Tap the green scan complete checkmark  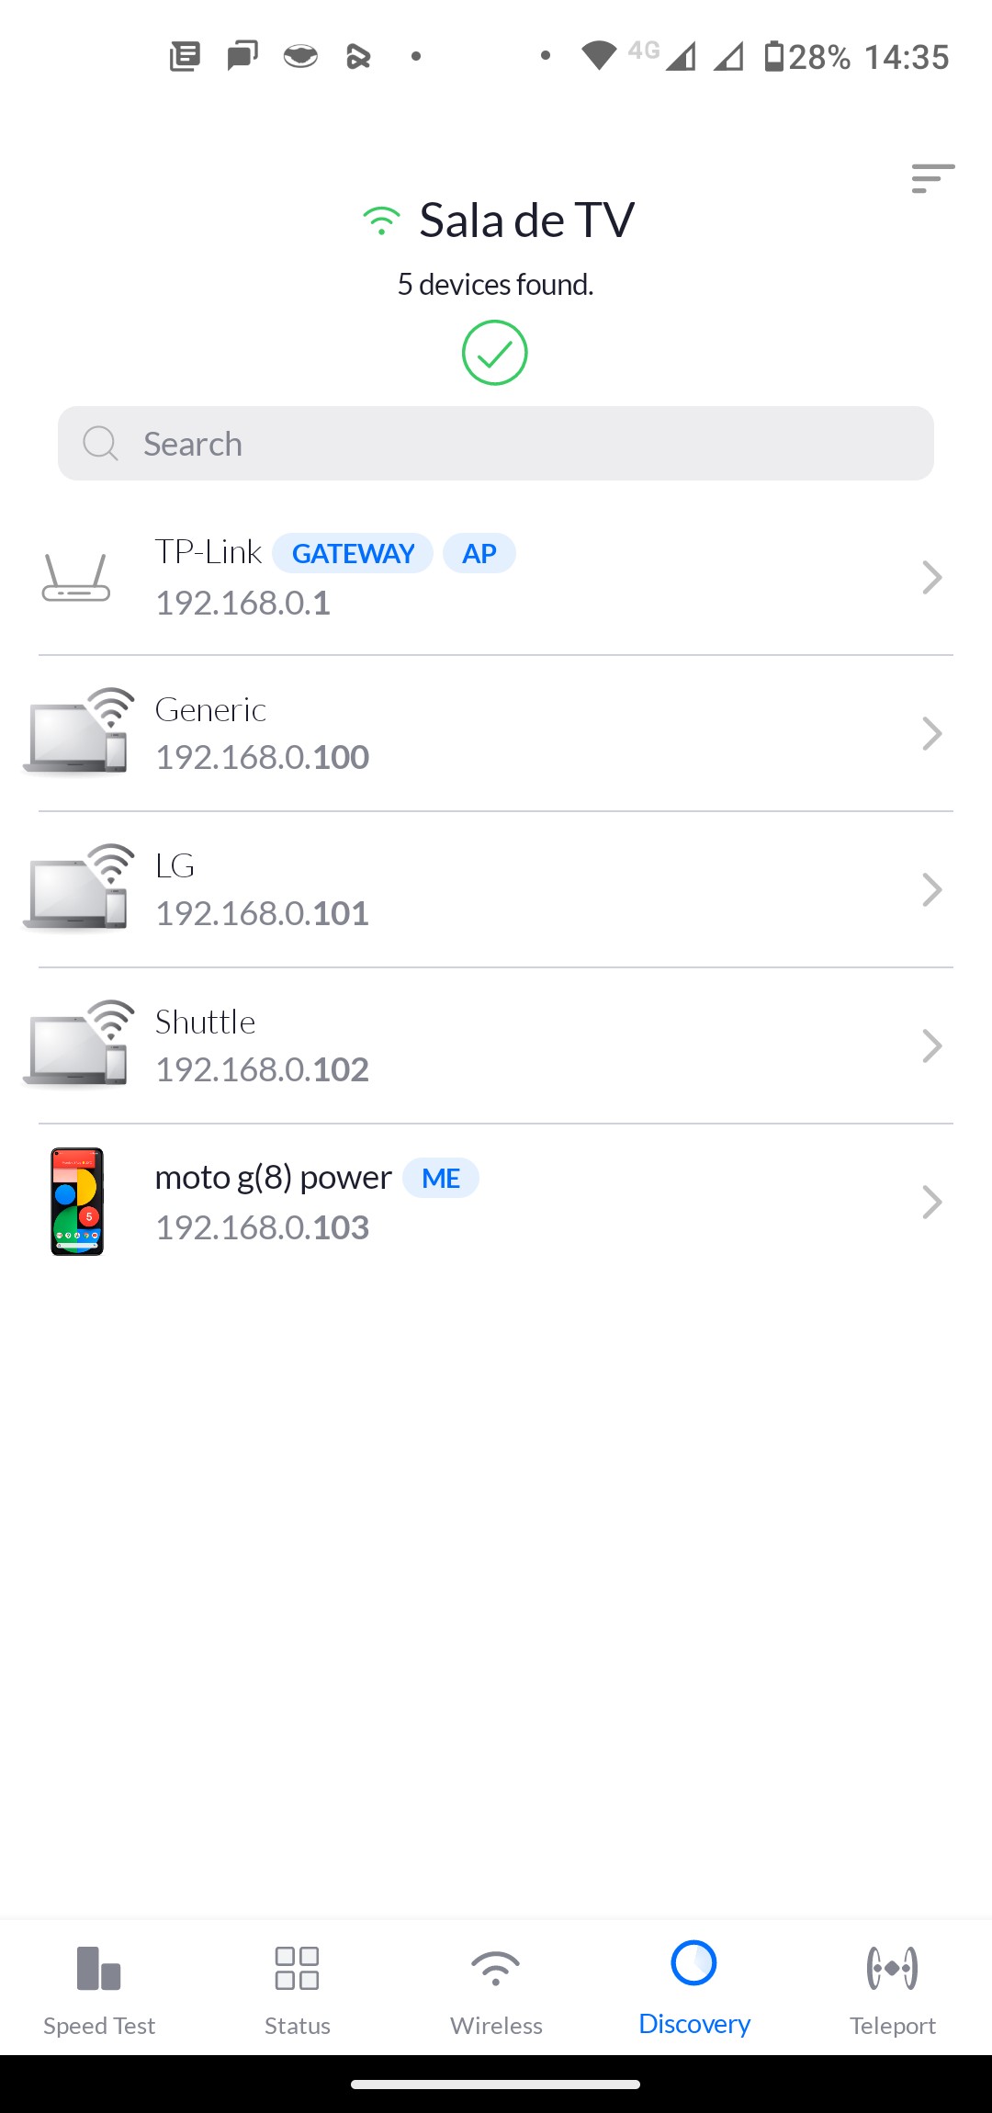click(495, 353)
